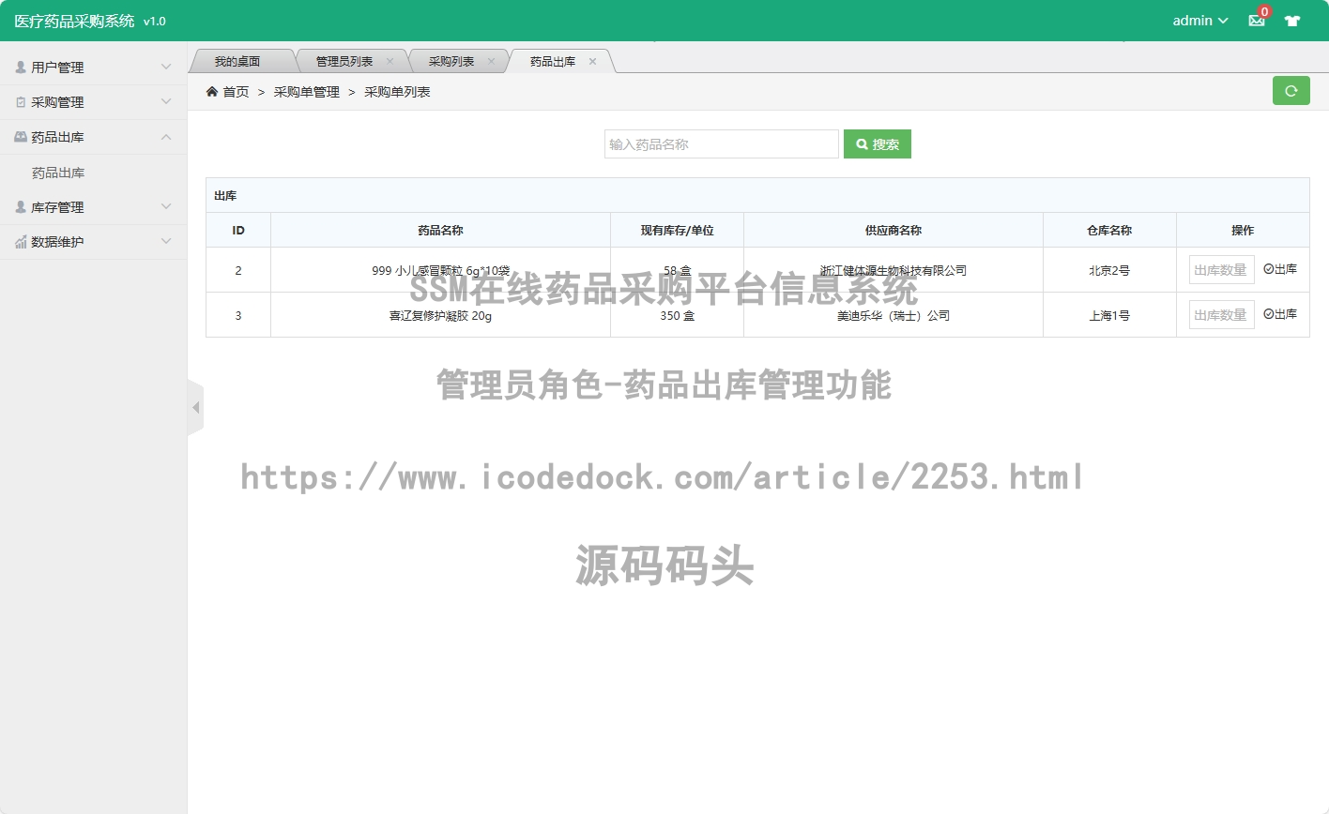Screen dimensions: 1329x814
Task: Click cell 喜辽复修护凝胶 20g
Action: pos(440,316)
